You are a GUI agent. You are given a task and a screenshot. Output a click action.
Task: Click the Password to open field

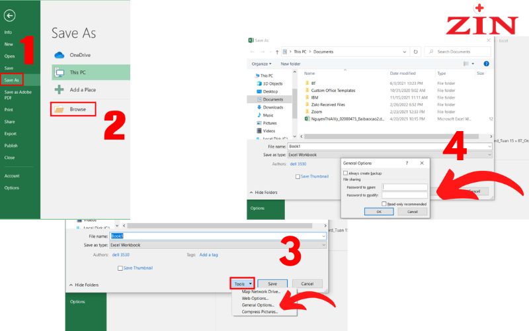click(x=405, y=187)
